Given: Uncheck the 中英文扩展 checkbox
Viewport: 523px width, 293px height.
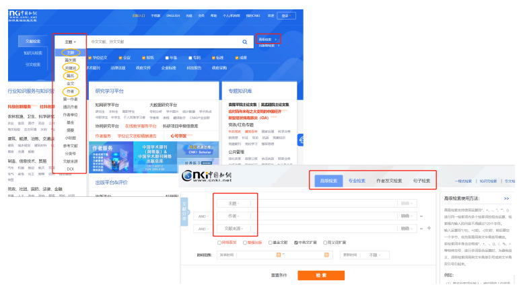Looking at the screenshot, I should (x=297, y=242).
